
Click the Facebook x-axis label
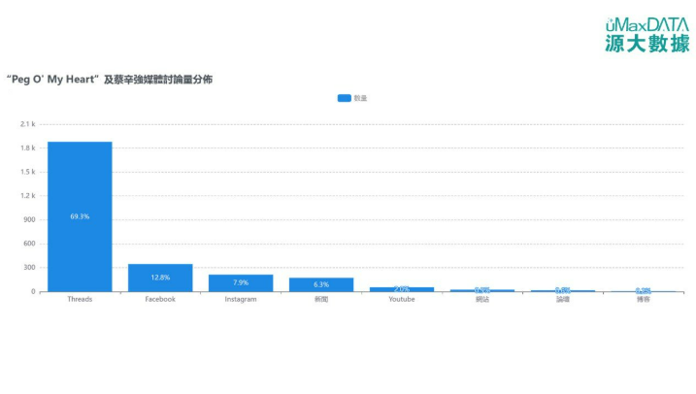tap(160, 300)
